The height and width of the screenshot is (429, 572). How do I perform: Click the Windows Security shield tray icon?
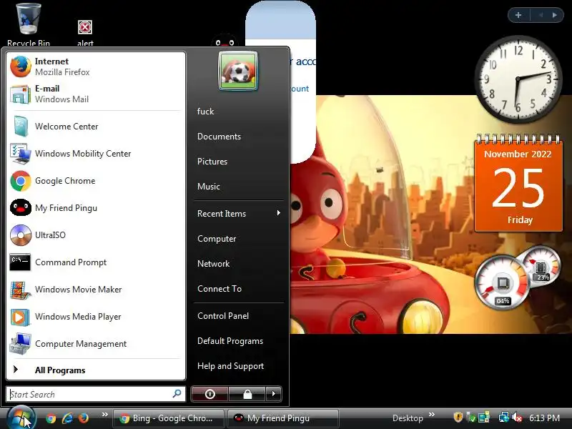(x=458, y=417)
